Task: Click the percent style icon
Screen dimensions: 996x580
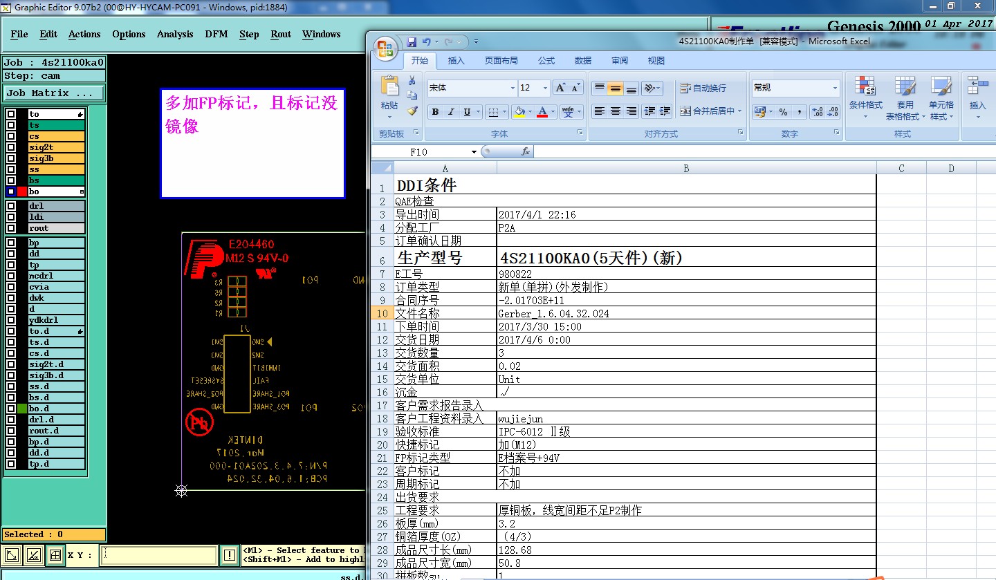Action: [783, 112]
